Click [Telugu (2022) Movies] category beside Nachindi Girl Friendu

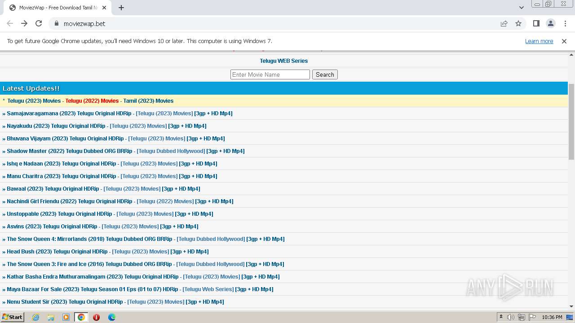pos(165,201)
